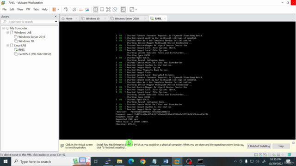Click the hard disk device status icon

coord(256,155)
